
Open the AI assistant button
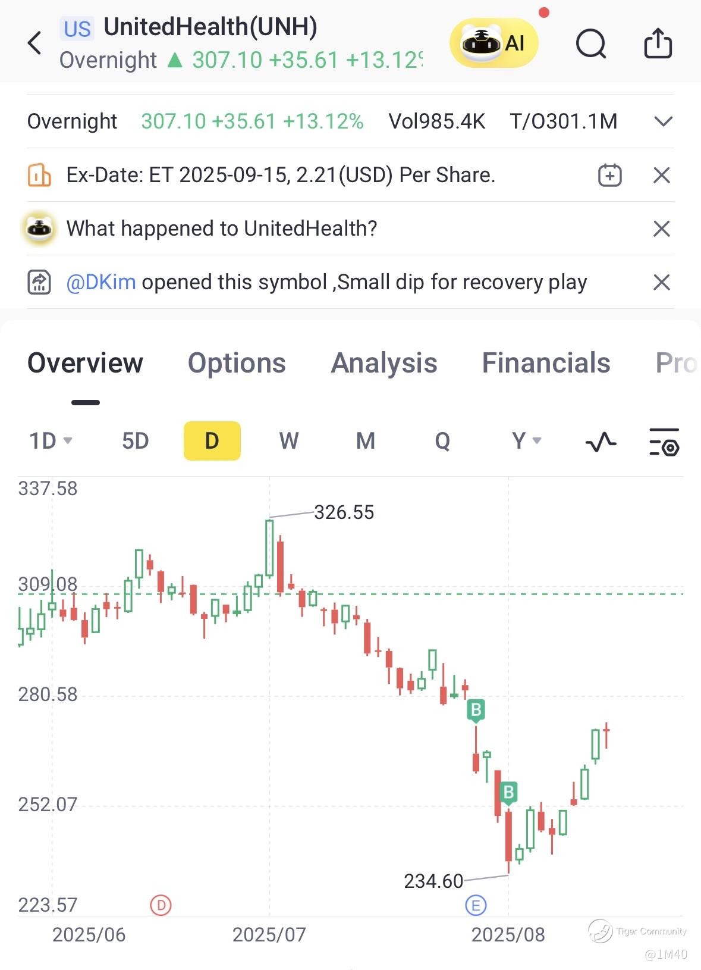[494, 43]
